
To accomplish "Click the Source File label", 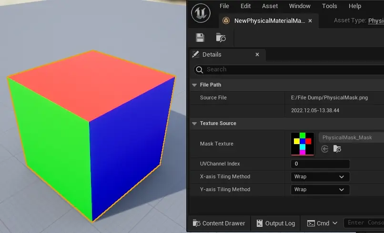I will point(213,97).
